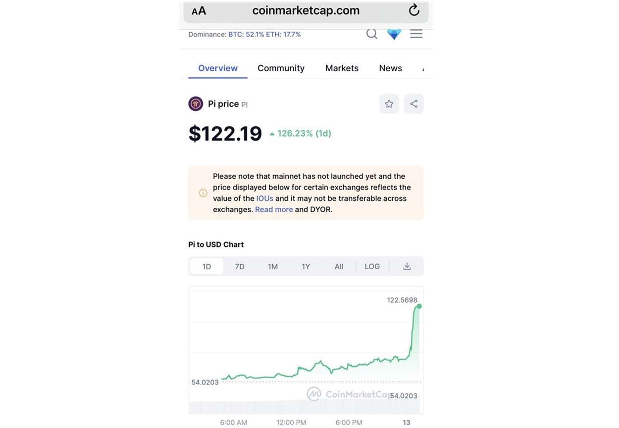The height and width of the screenshot is (428, 619).
Task: Select the 1M chart range
Action: point(273,266)
